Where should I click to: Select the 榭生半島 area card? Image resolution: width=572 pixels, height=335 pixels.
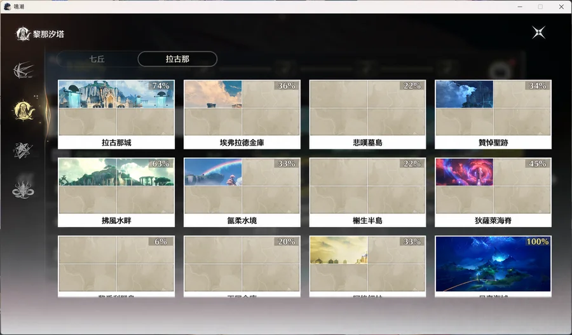(x=368, y=193)
